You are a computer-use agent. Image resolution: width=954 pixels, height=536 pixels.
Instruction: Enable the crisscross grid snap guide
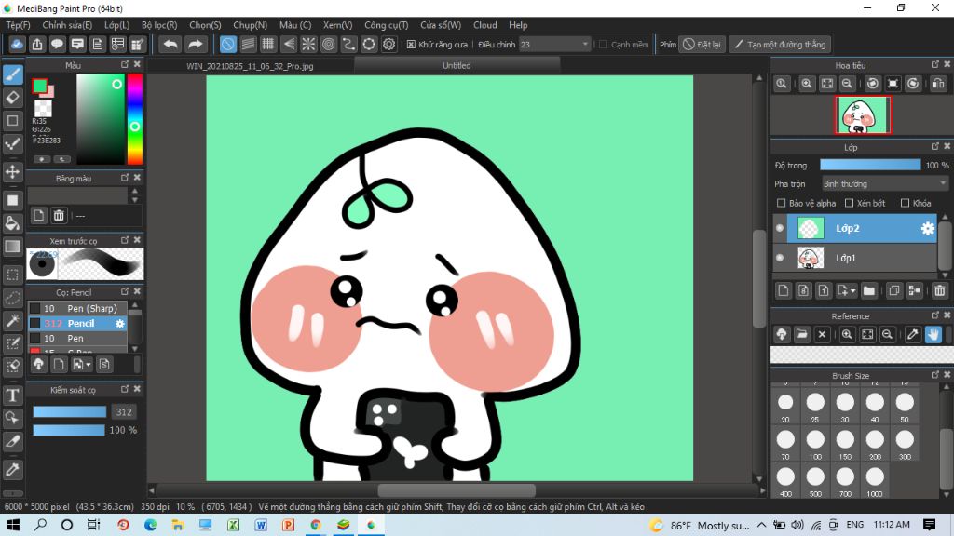point(268,45)
